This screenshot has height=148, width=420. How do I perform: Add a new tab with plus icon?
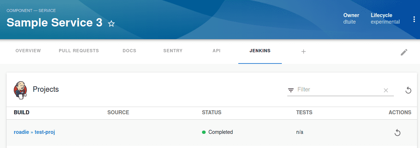coord(304,52)
